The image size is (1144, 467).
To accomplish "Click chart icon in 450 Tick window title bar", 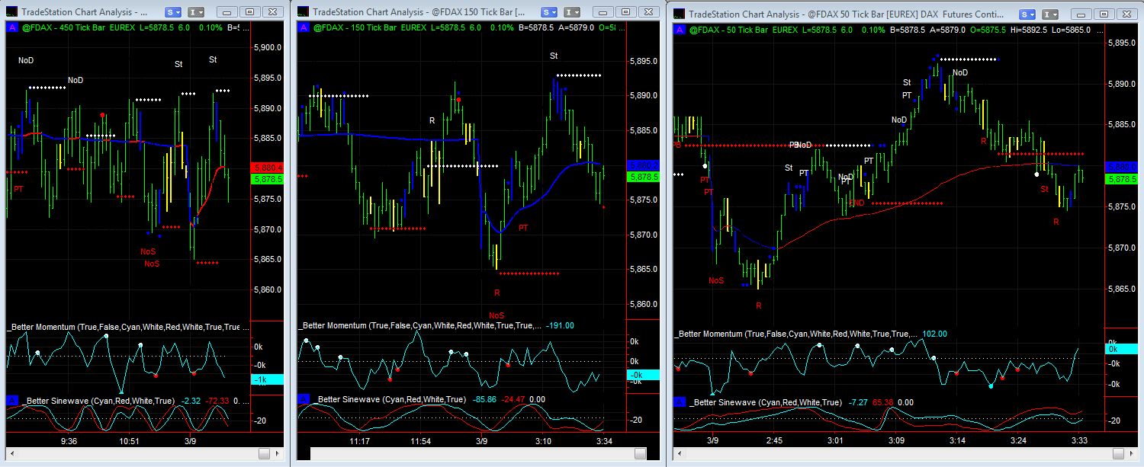I will 11,12.
